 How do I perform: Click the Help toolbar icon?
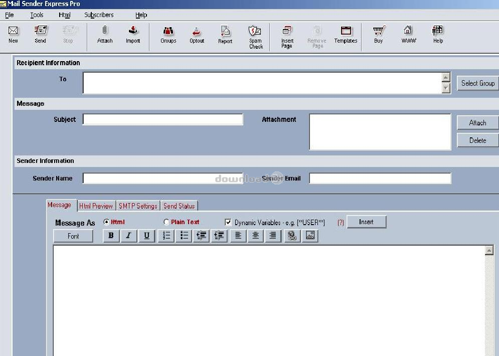pos(438,34)
